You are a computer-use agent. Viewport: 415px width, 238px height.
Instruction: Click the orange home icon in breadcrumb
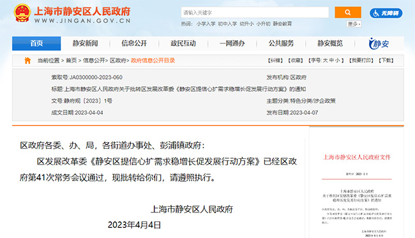[x=27, y=61]
